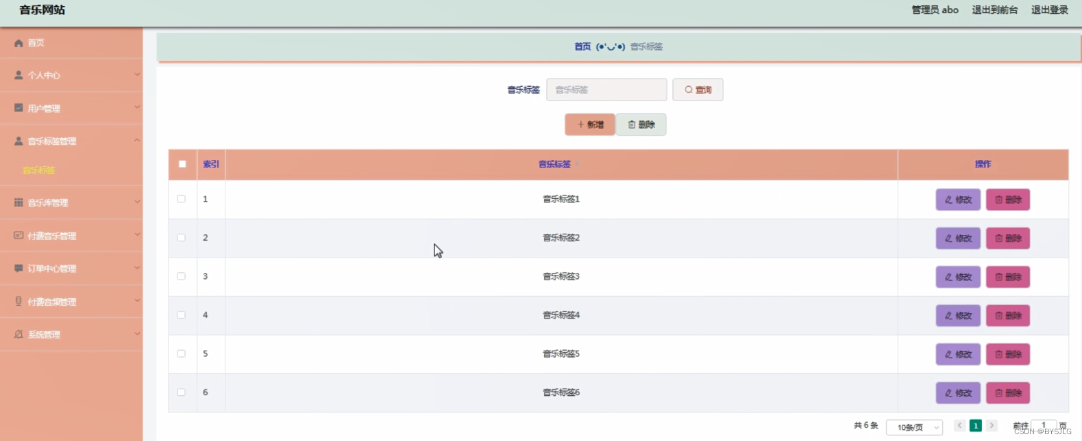This screenshot has height=441, width=1082.
Task: Tick the checkbox for row 5
Action: coord(181,353)
